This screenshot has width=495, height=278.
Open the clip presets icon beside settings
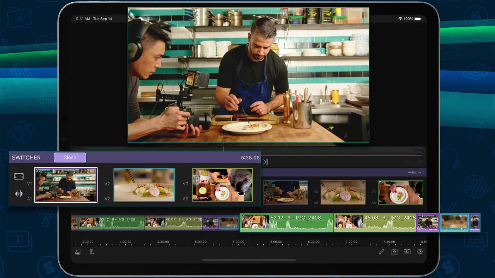[x=407, y=252]
